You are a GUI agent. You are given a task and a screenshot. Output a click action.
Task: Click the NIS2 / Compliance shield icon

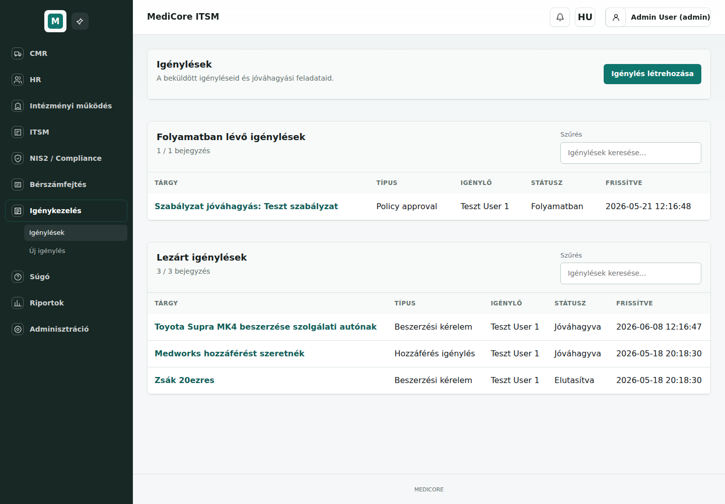18,158
